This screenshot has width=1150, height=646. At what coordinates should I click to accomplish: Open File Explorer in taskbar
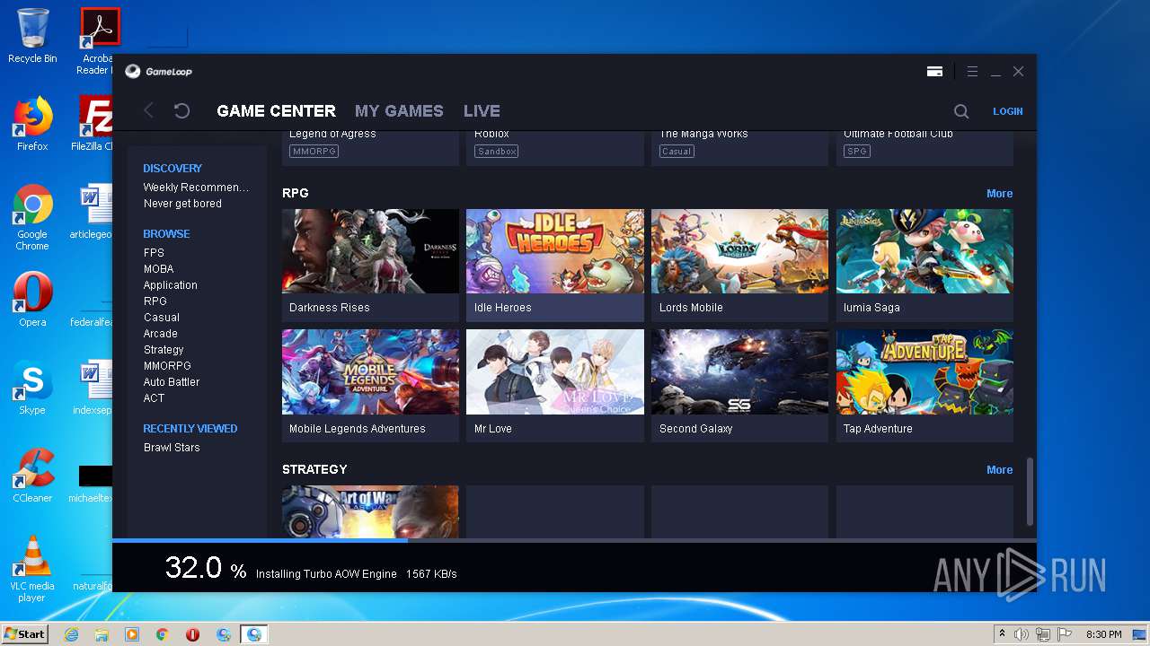coord(102,634)
